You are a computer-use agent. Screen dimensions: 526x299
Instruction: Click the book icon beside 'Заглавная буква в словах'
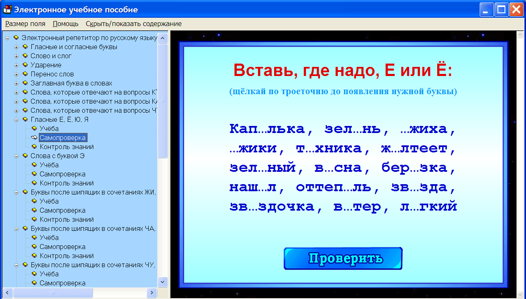[26, 83]
